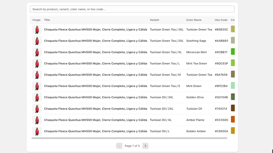
Task: Click variant cell Tunisian Oil / L
Action: click(160, 131)
